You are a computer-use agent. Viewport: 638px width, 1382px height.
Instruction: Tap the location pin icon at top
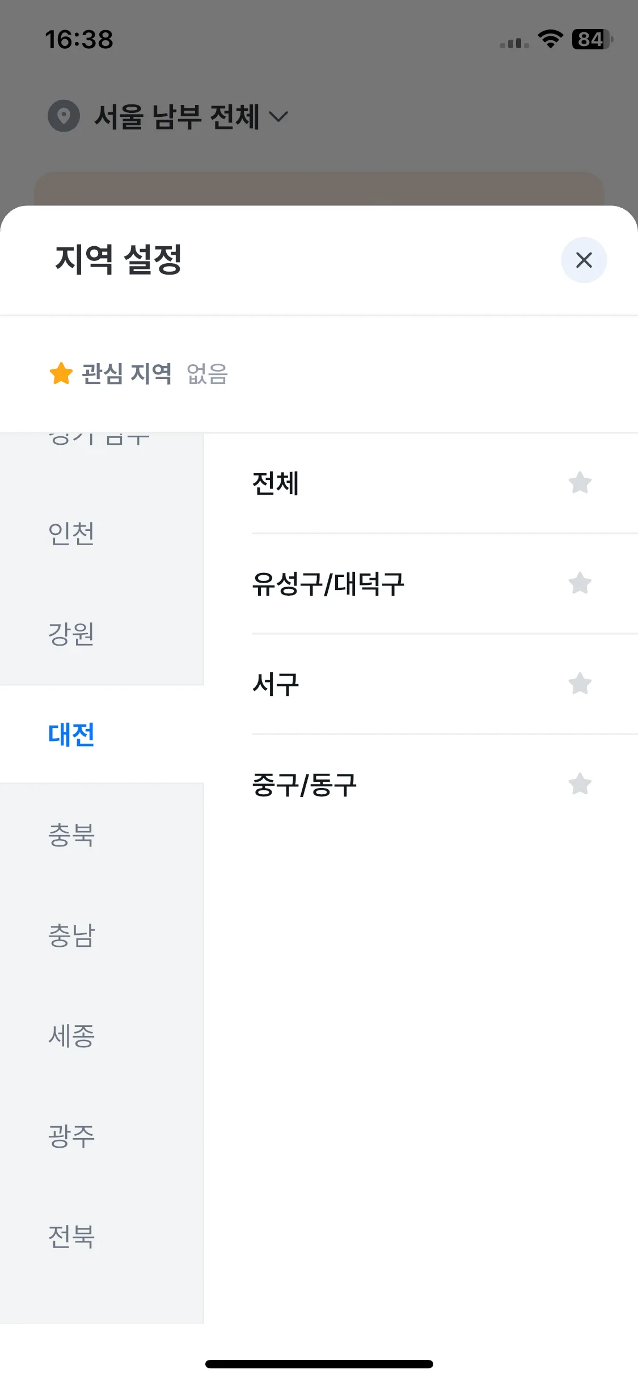(x=64, y=116)
